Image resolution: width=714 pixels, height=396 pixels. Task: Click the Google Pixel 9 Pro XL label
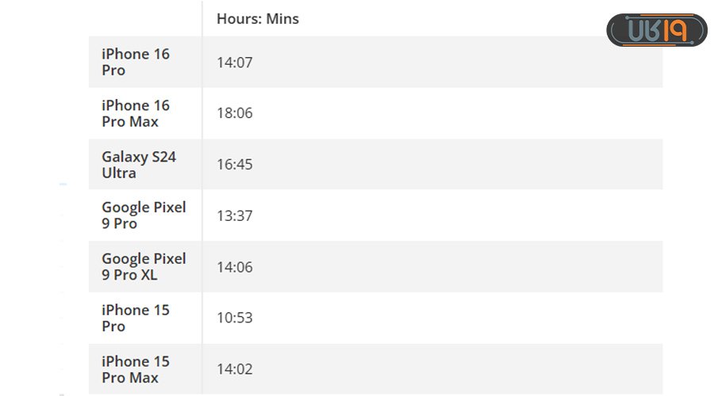coord(144,266)
